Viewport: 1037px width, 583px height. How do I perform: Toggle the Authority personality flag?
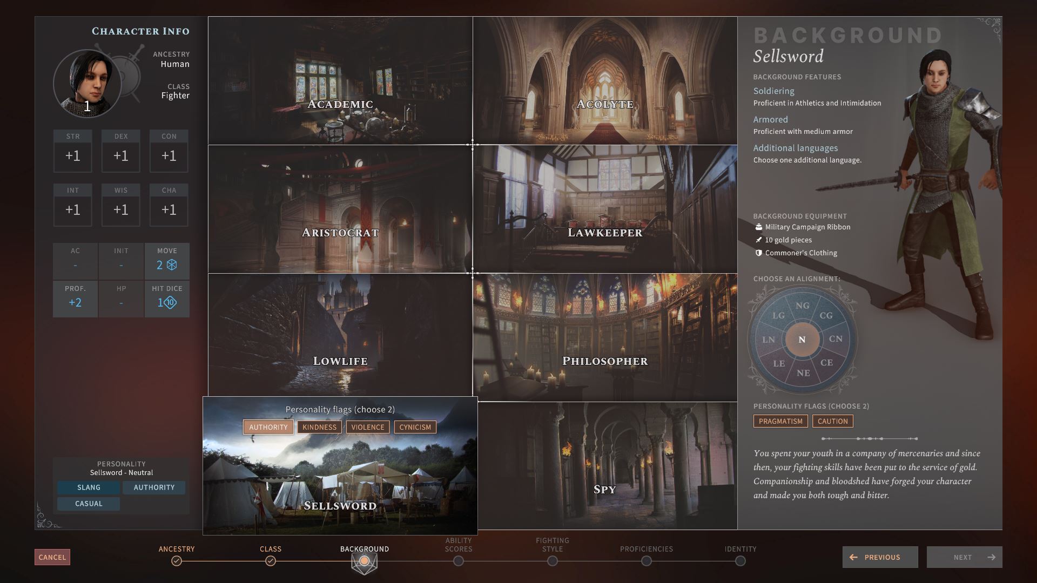pos(268,427)
